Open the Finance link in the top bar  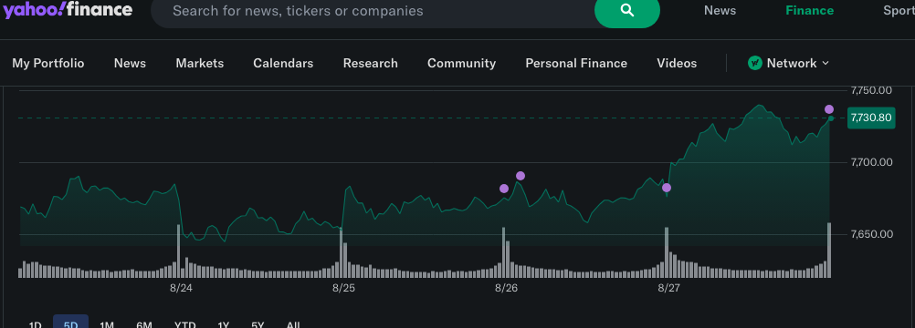pos(809,11)
